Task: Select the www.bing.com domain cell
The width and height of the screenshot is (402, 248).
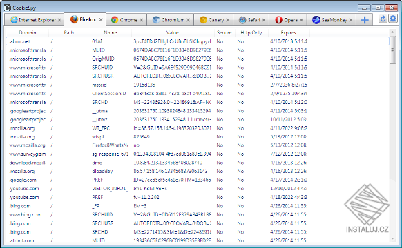Action: [26, 215]
